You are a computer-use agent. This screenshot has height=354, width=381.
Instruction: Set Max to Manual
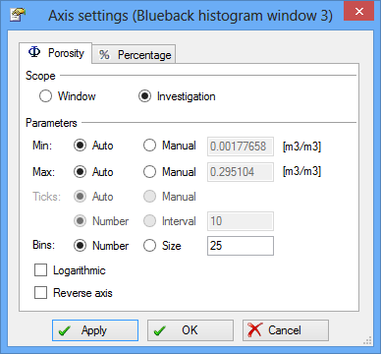click(x=149, y=172)
